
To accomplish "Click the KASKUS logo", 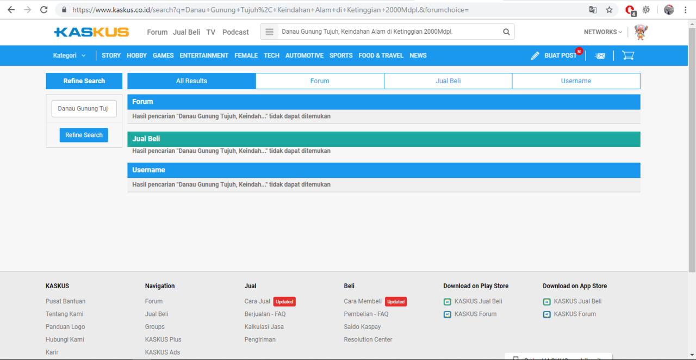I will pos(91,32).
